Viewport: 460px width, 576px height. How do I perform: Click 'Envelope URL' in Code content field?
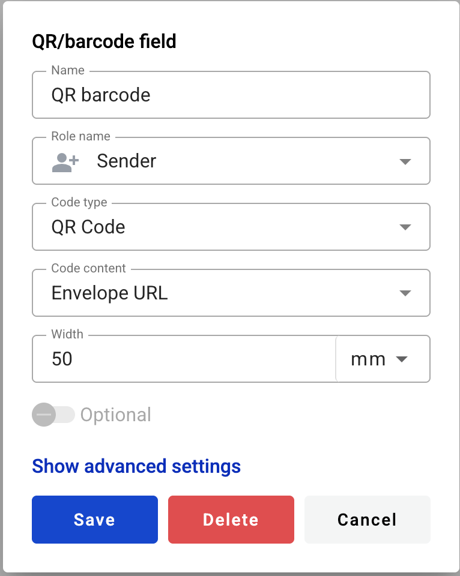coord(109,293)
